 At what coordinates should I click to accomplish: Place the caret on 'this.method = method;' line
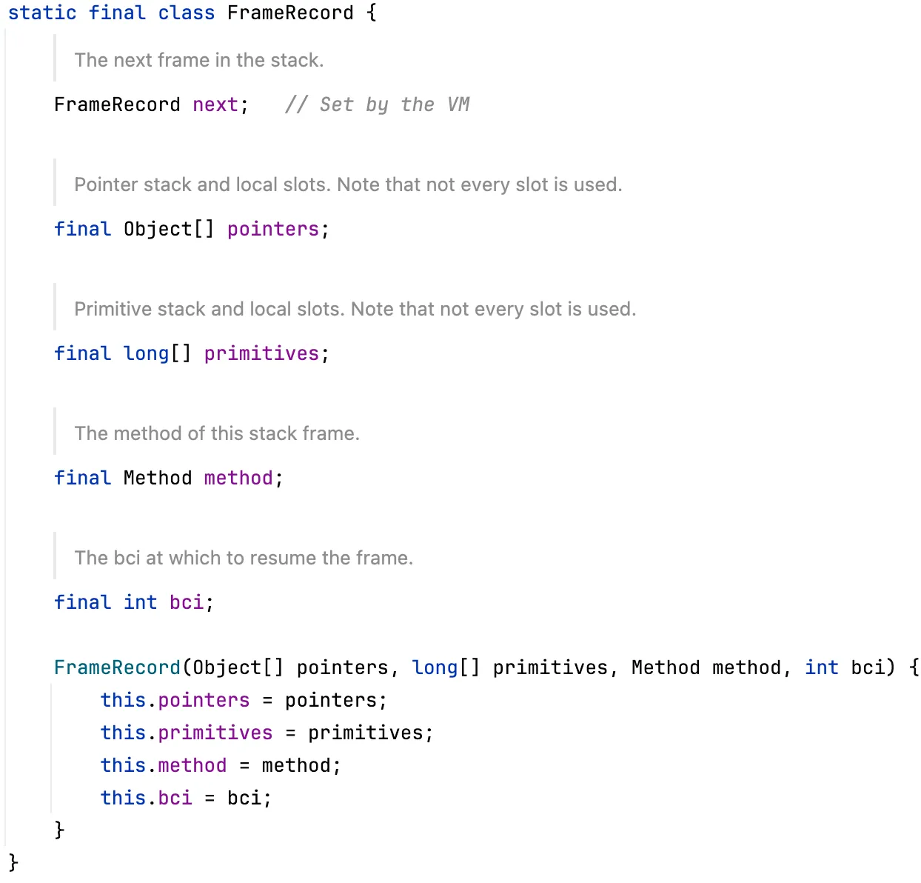coord(221,766)
